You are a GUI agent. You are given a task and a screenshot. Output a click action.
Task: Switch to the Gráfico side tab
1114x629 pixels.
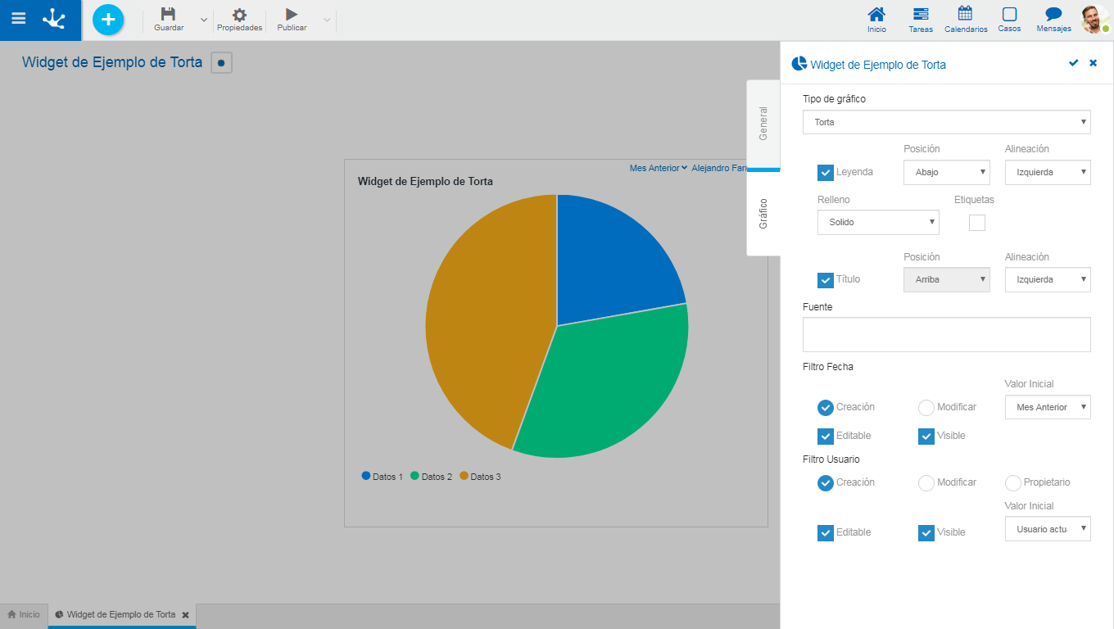pos(763,213)
